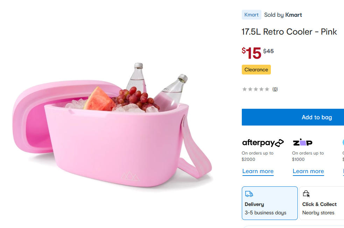Choose the Click & Collect option
This screenshot has width=344, height=228.
322,203
